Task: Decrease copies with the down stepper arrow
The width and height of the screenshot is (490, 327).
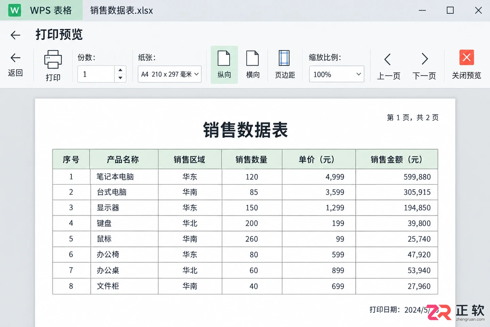Action: (x=120, y=78)
